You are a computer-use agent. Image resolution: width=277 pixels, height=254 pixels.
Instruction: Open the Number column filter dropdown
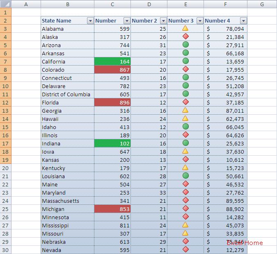click(x=127, y=21)
